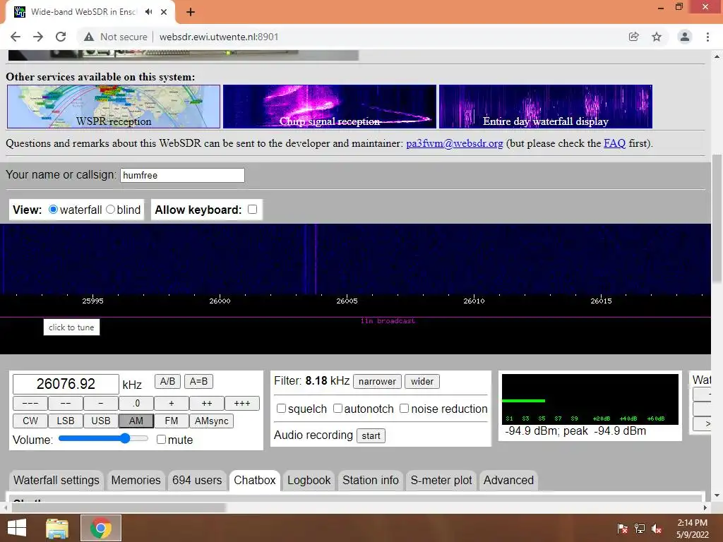Screen dimensions: 723x542
Task: Select LSB mode
Action: (x=66, y=421)
